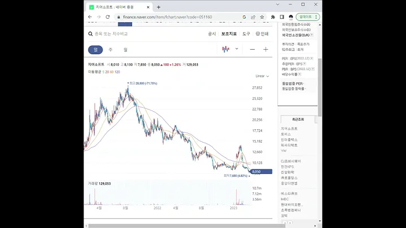Click the 60-day moving average label
Viewport: 406px width, 228px height.
coord(112,72)
